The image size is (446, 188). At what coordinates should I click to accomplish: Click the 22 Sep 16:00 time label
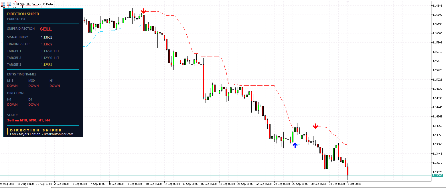263,184
